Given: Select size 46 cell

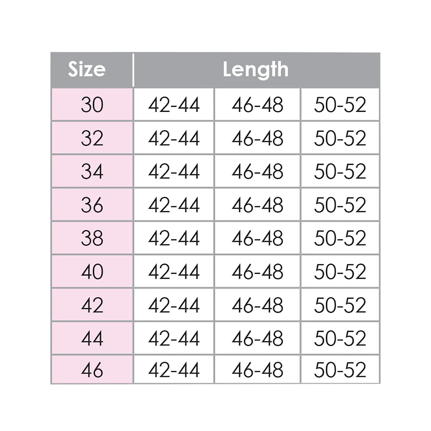Looking at the screenshot, I should [x=92, y=370].
